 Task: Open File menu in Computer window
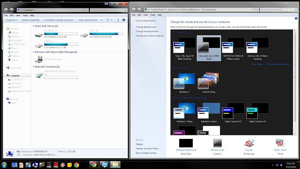[x=6, y=15]
